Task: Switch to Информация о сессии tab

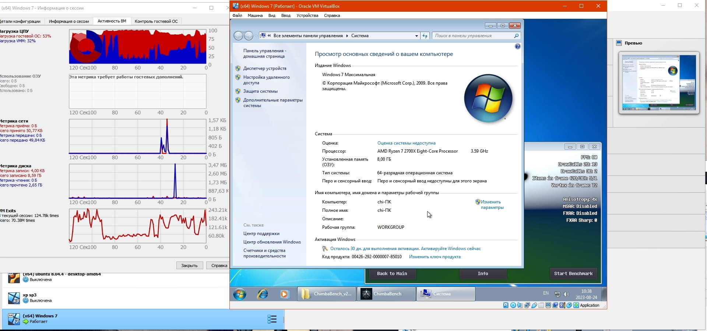Action: click(69, 21)
